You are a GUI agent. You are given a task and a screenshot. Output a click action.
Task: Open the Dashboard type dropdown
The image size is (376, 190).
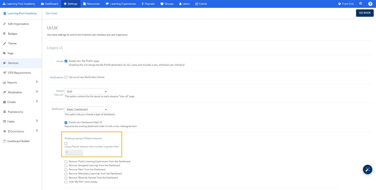tap(86, 109)
